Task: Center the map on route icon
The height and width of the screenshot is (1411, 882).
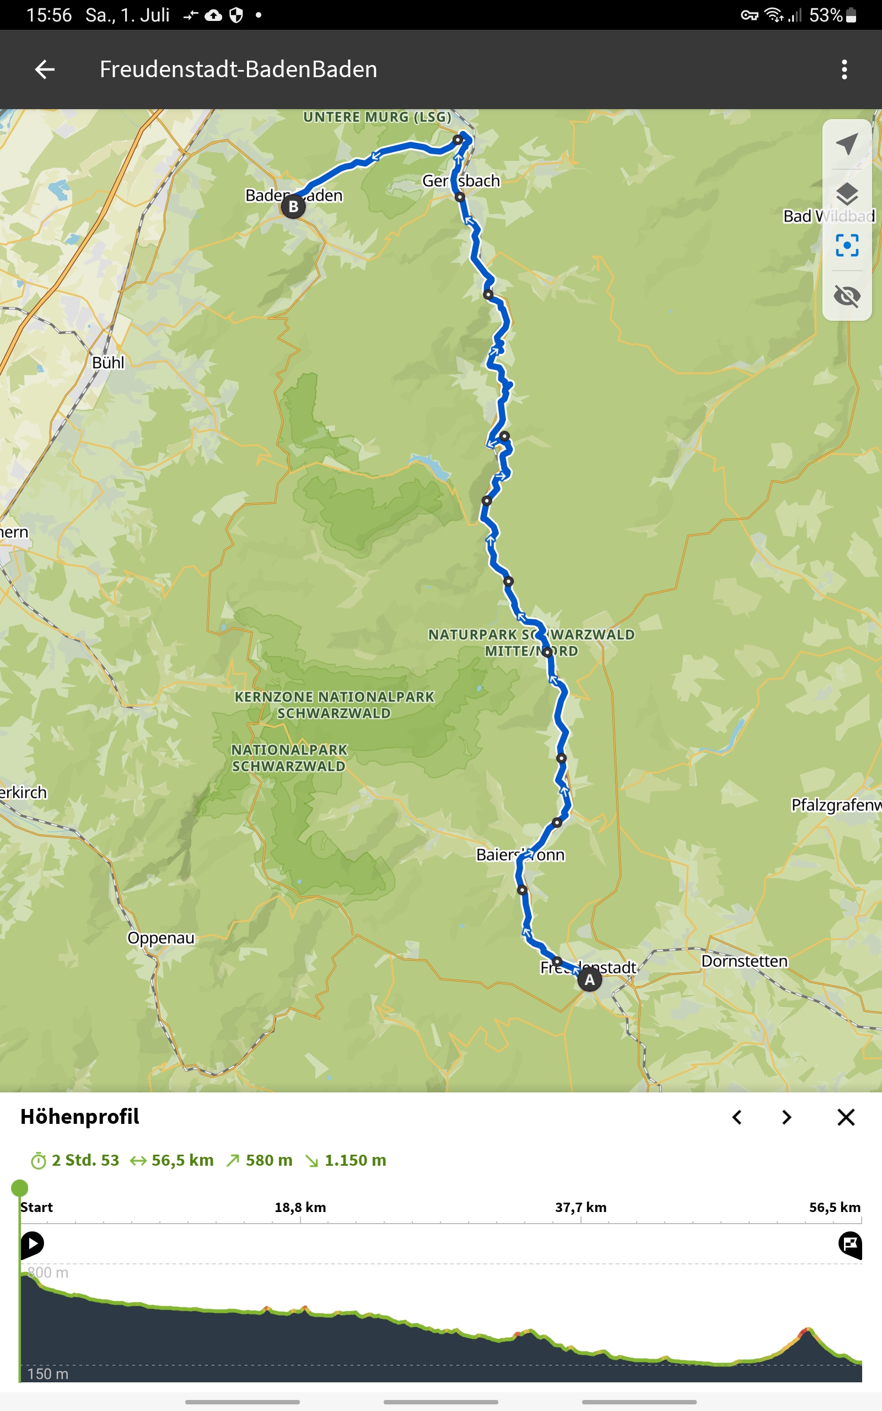Action: [846, 245]
